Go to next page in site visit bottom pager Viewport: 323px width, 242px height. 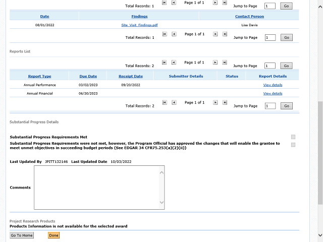coord(216,34)
